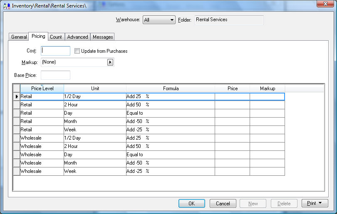Open the Print button dropdown
This screenshot has height=214, width=337.
(x=315, y=204)
